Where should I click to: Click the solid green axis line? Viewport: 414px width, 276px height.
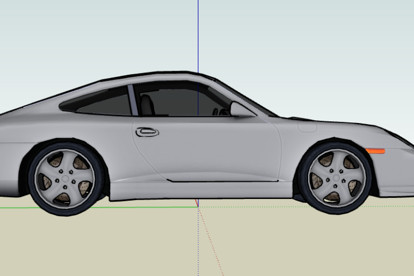coord(99,208)
